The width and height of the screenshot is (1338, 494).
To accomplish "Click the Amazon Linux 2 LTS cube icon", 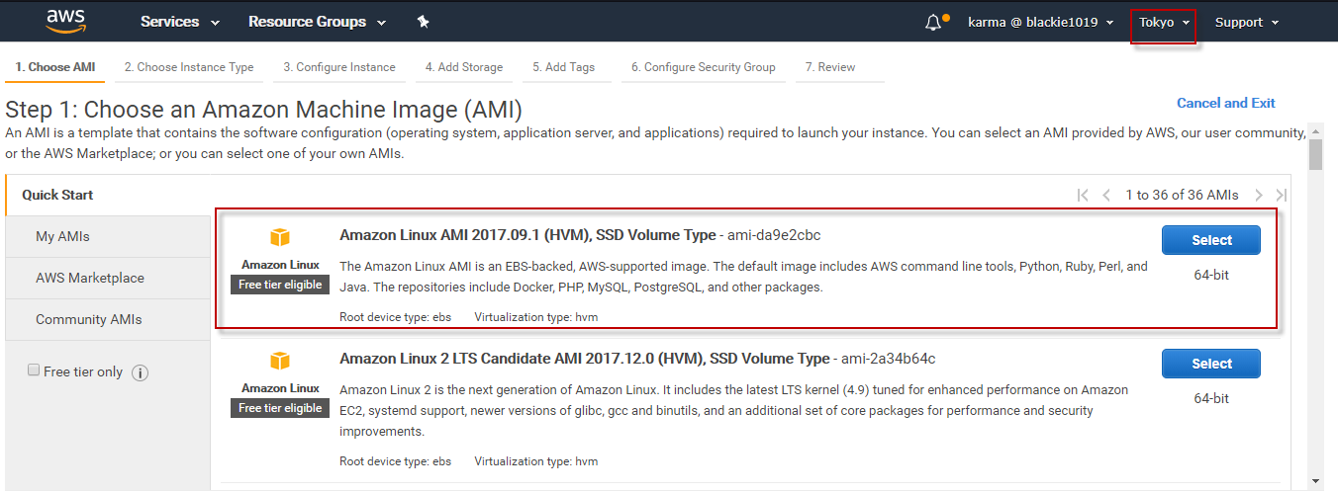I will (x=280, y=361).
